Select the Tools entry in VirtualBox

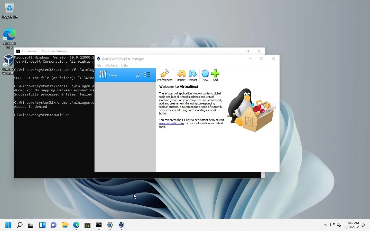tap(125, 75)
